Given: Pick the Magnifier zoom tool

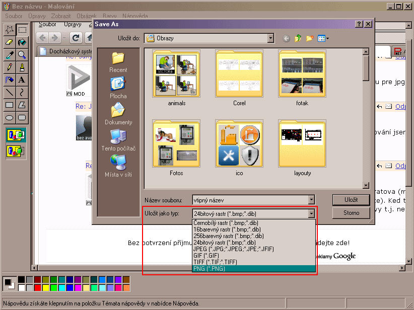Looking at the screenshot, I should [x=22, y=55].
